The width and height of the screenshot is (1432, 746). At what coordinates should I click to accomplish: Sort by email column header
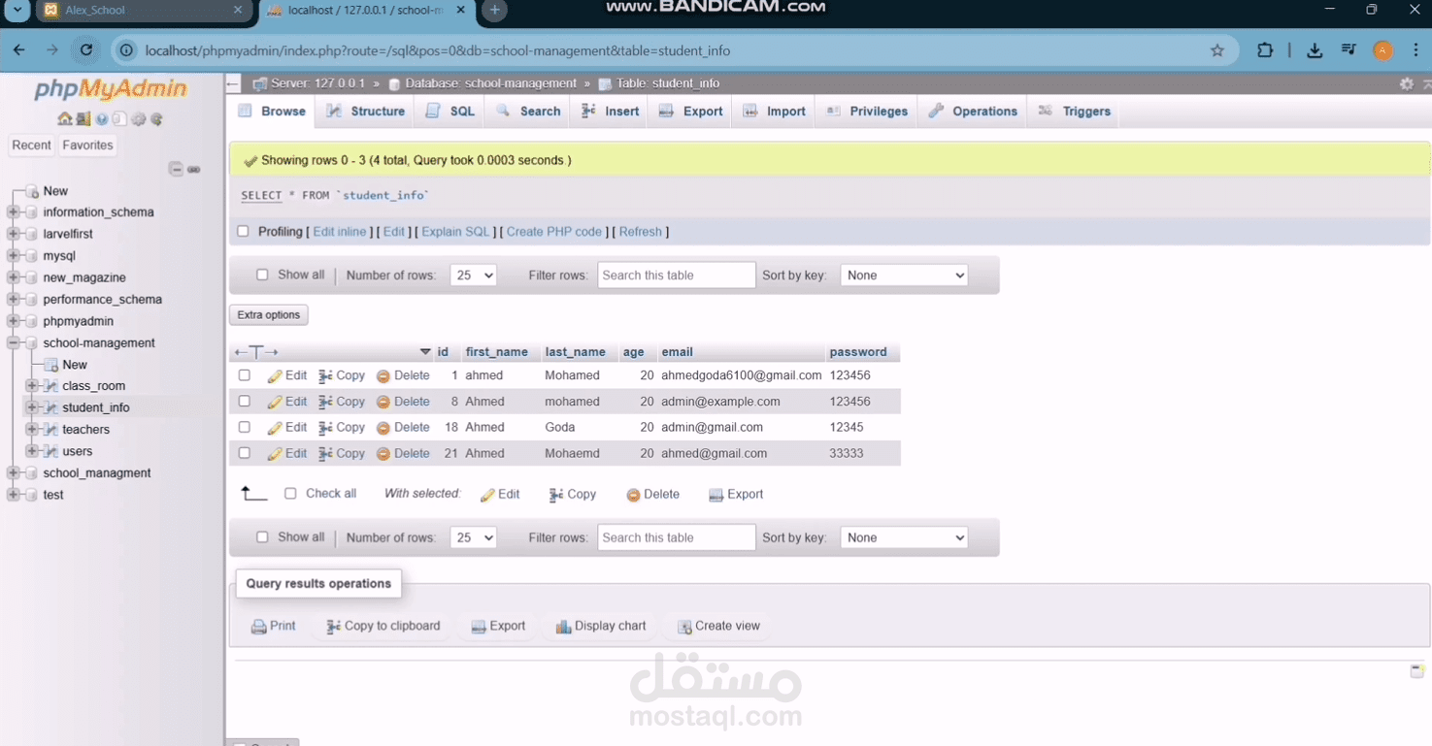point(677,352)
